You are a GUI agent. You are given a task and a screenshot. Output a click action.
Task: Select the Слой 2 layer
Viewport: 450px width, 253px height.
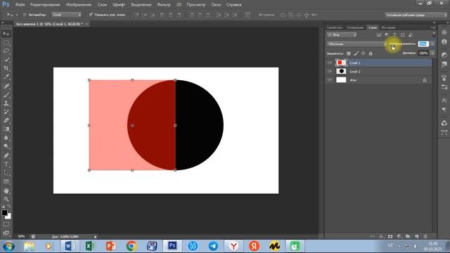click(x=378, y=72)
